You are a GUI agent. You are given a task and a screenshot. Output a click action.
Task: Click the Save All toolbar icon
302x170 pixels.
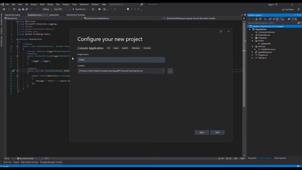click(26, 9)
